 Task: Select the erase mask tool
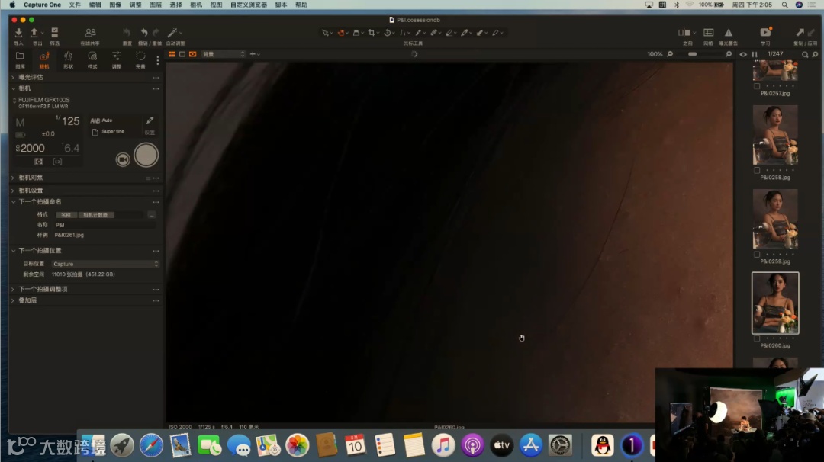pyautogui.click(x=449, y=33)
